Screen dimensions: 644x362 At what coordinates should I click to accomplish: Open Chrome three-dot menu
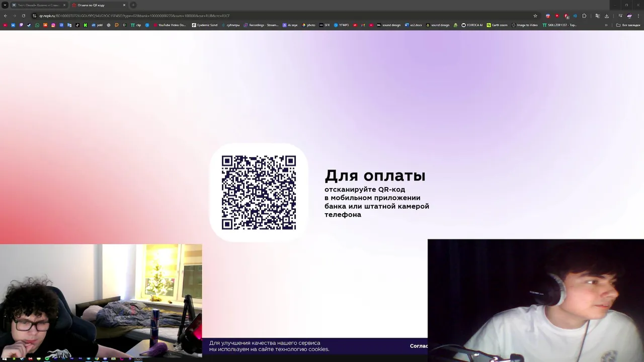point(638,16)
